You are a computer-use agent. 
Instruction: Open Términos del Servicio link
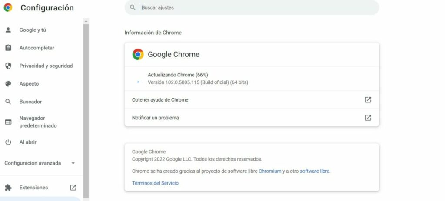[155, 183]
